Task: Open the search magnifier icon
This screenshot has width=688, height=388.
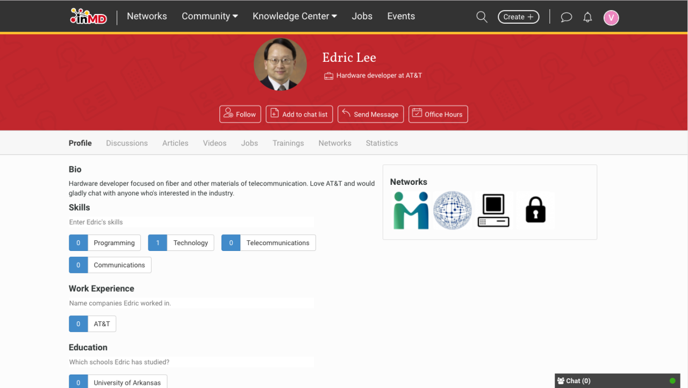Action: coord(482,17)
